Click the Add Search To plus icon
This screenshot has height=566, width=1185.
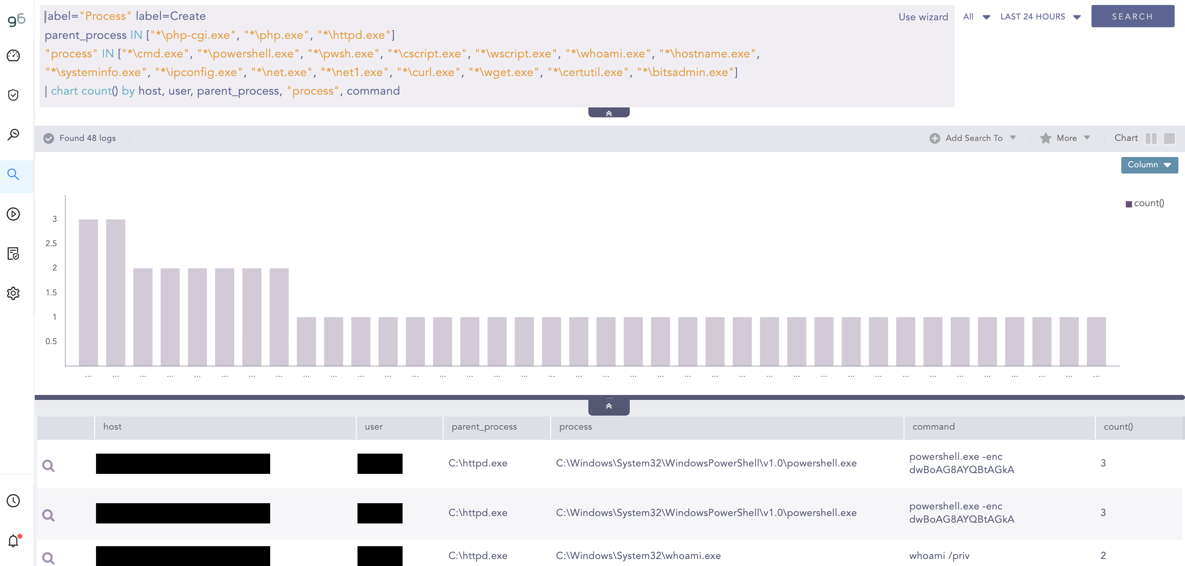tap(935, 138)
